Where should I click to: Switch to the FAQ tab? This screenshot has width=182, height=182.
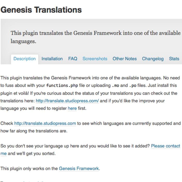73,59
